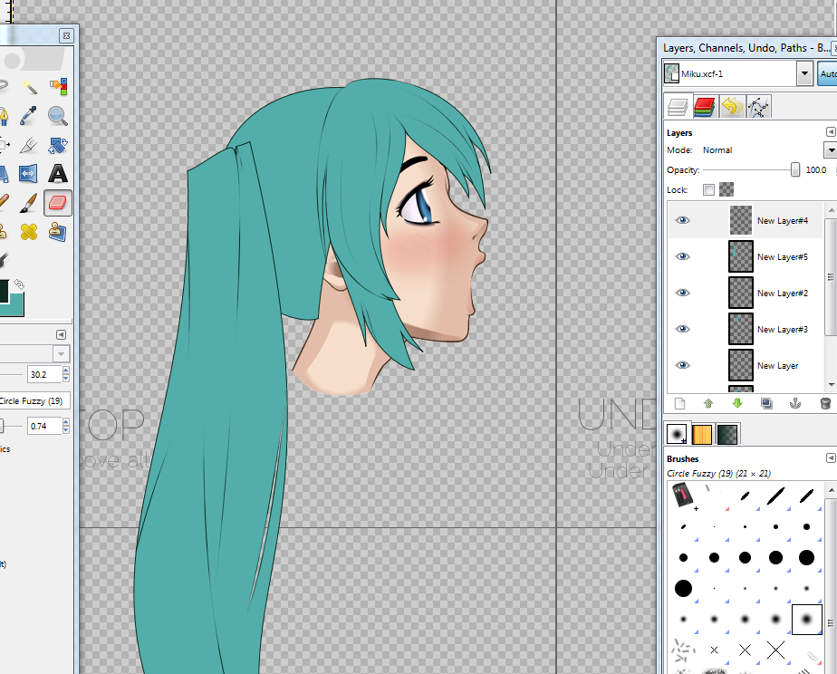Open the Miku.xcf-1 image selector dropdown

(803, 73)
